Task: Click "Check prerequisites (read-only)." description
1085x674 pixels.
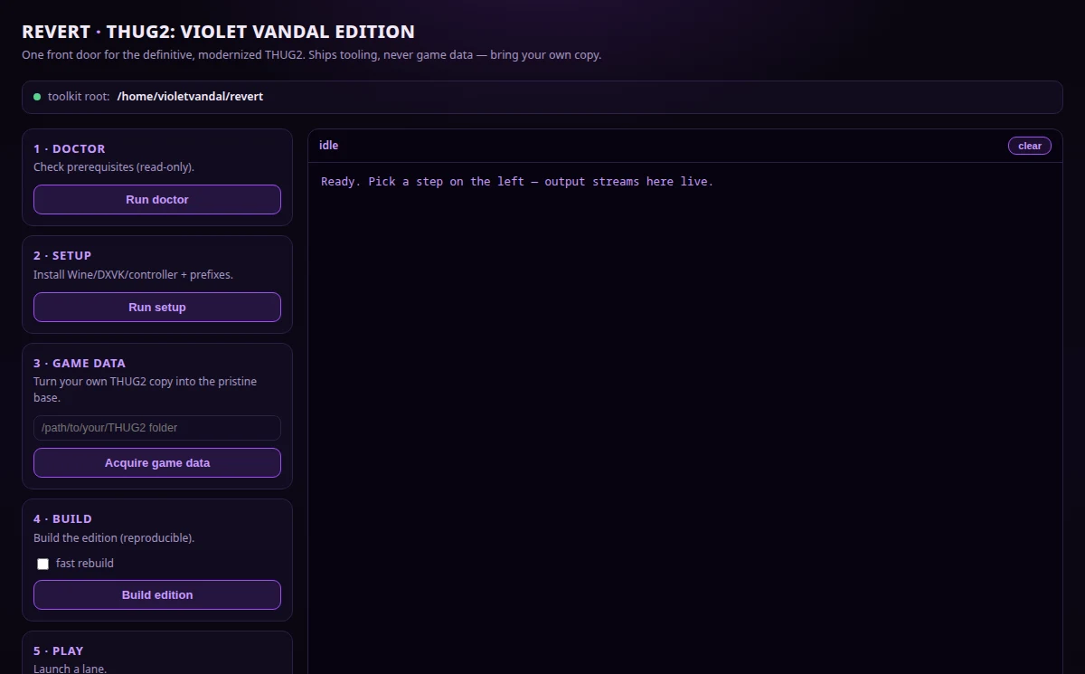Action: click(x=114, y=166)
